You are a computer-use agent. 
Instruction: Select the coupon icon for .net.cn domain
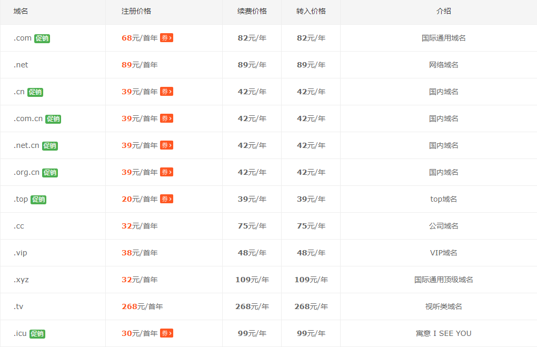(x=166, y=145)
